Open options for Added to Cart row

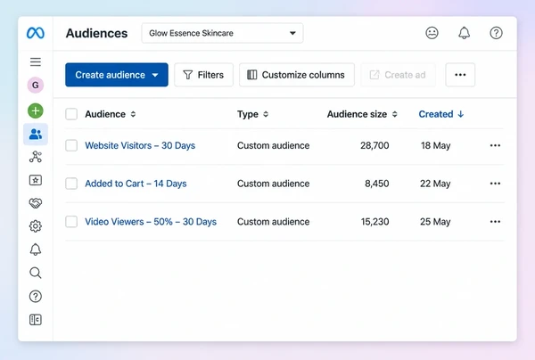(x=495, y=184)
